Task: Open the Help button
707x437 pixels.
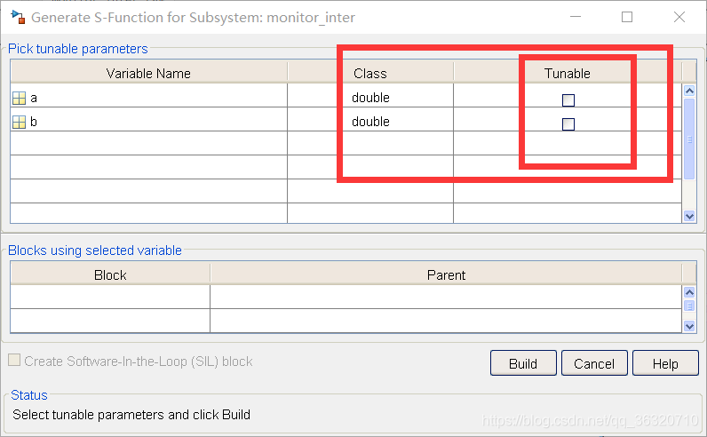Action: [x=665, y=363]
